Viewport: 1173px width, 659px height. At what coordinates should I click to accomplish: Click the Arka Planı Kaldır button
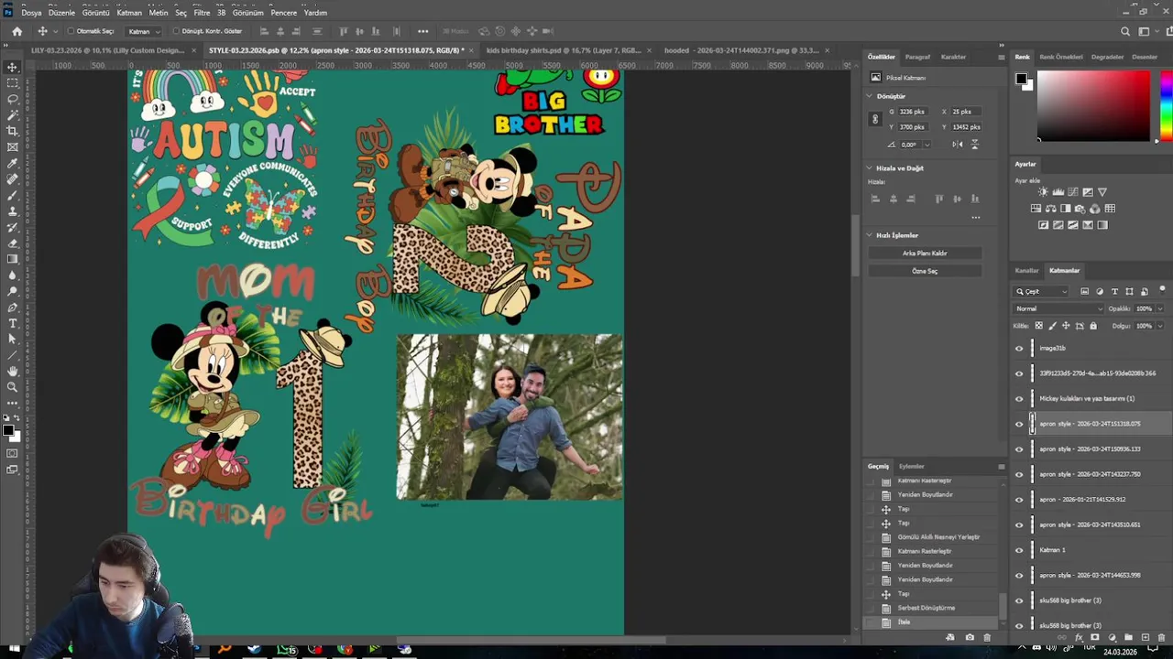[925, 254]
